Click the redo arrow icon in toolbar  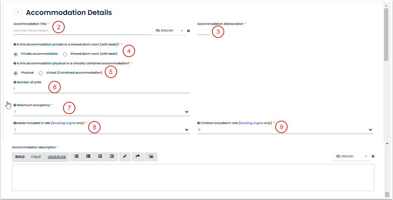point(138,156)
